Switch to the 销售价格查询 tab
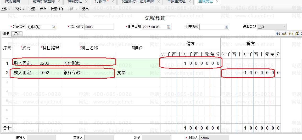Image resolution: width=302 pixels, height=140 pixels. pyautogui.click(x=43, y=2)
